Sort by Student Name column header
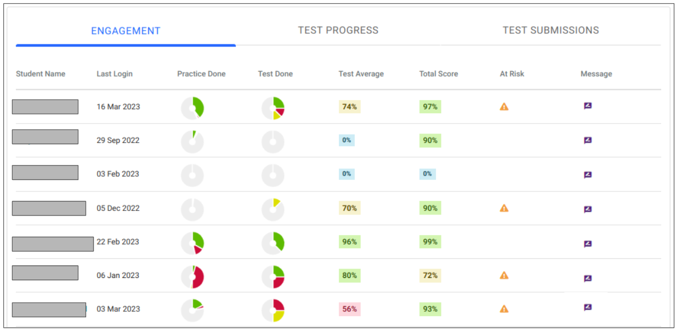676x331 pixels. pos(41,74)
